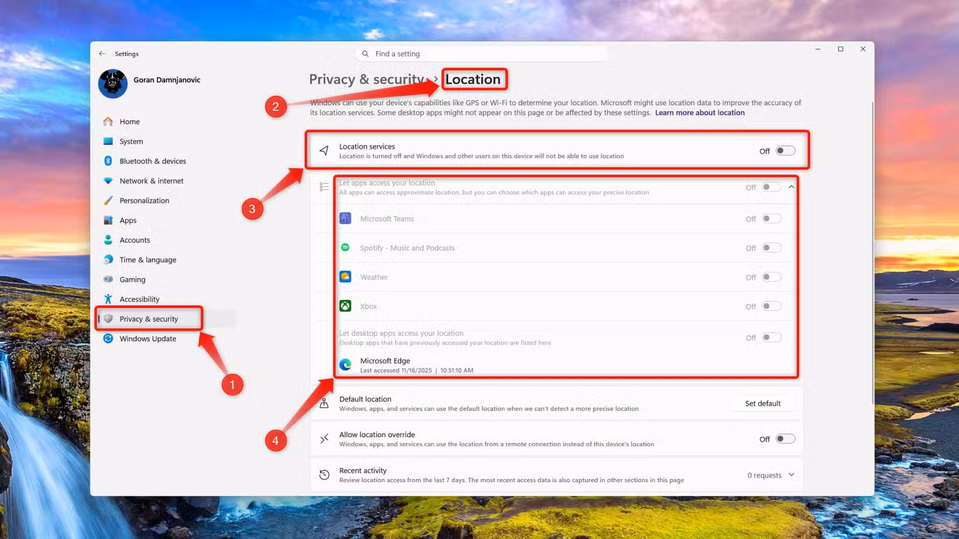Click the list icon beside Let apps access

coord(324,187)
